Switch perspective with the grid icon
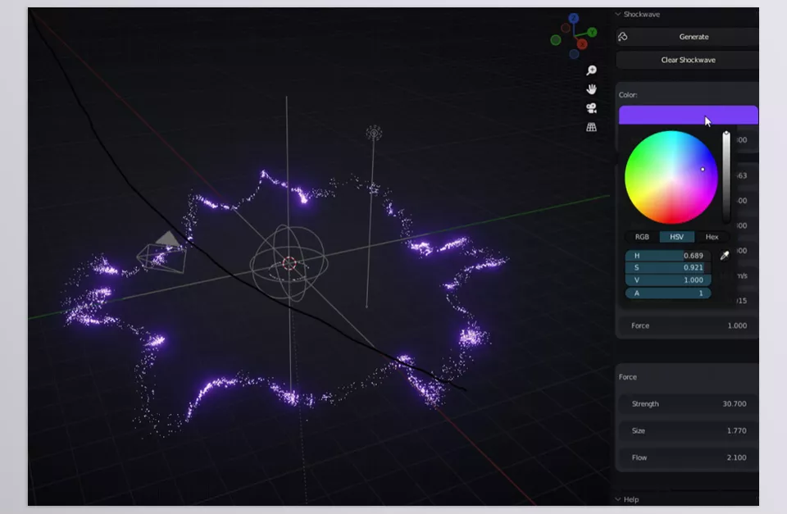The width and height of the screenshot is (787, 514). tap(591, 127)
